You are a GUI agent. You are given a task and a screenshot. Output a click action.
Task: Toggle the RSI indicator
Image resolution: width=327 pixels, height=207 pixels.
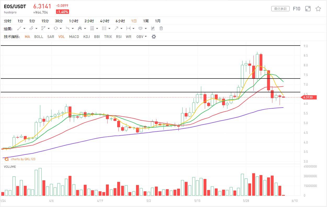[119, 37]
